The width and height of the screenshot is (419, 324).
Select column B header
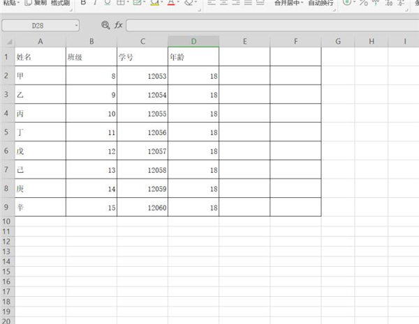tap(91, 41)
